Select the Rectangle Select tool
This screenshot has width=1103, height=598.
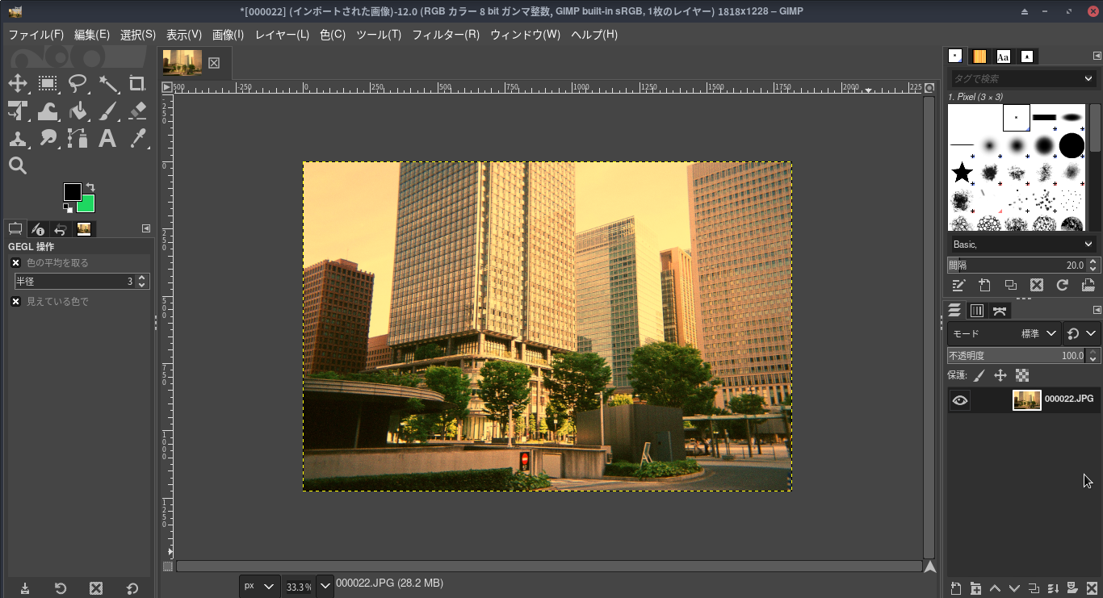tap(48, 83)
